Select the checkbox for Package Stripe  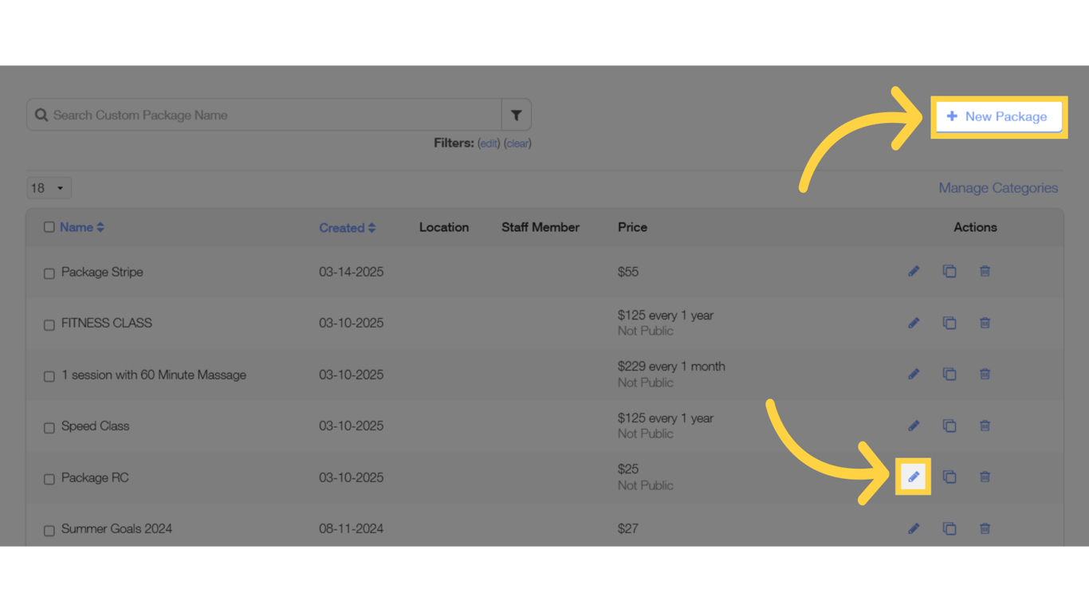click(x=49, y=273)
